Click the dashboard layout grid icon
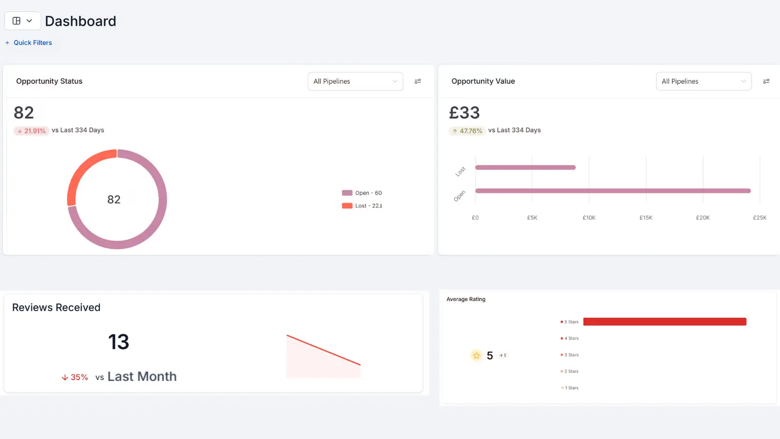This screenshot has height=439, width=780. 17,21
